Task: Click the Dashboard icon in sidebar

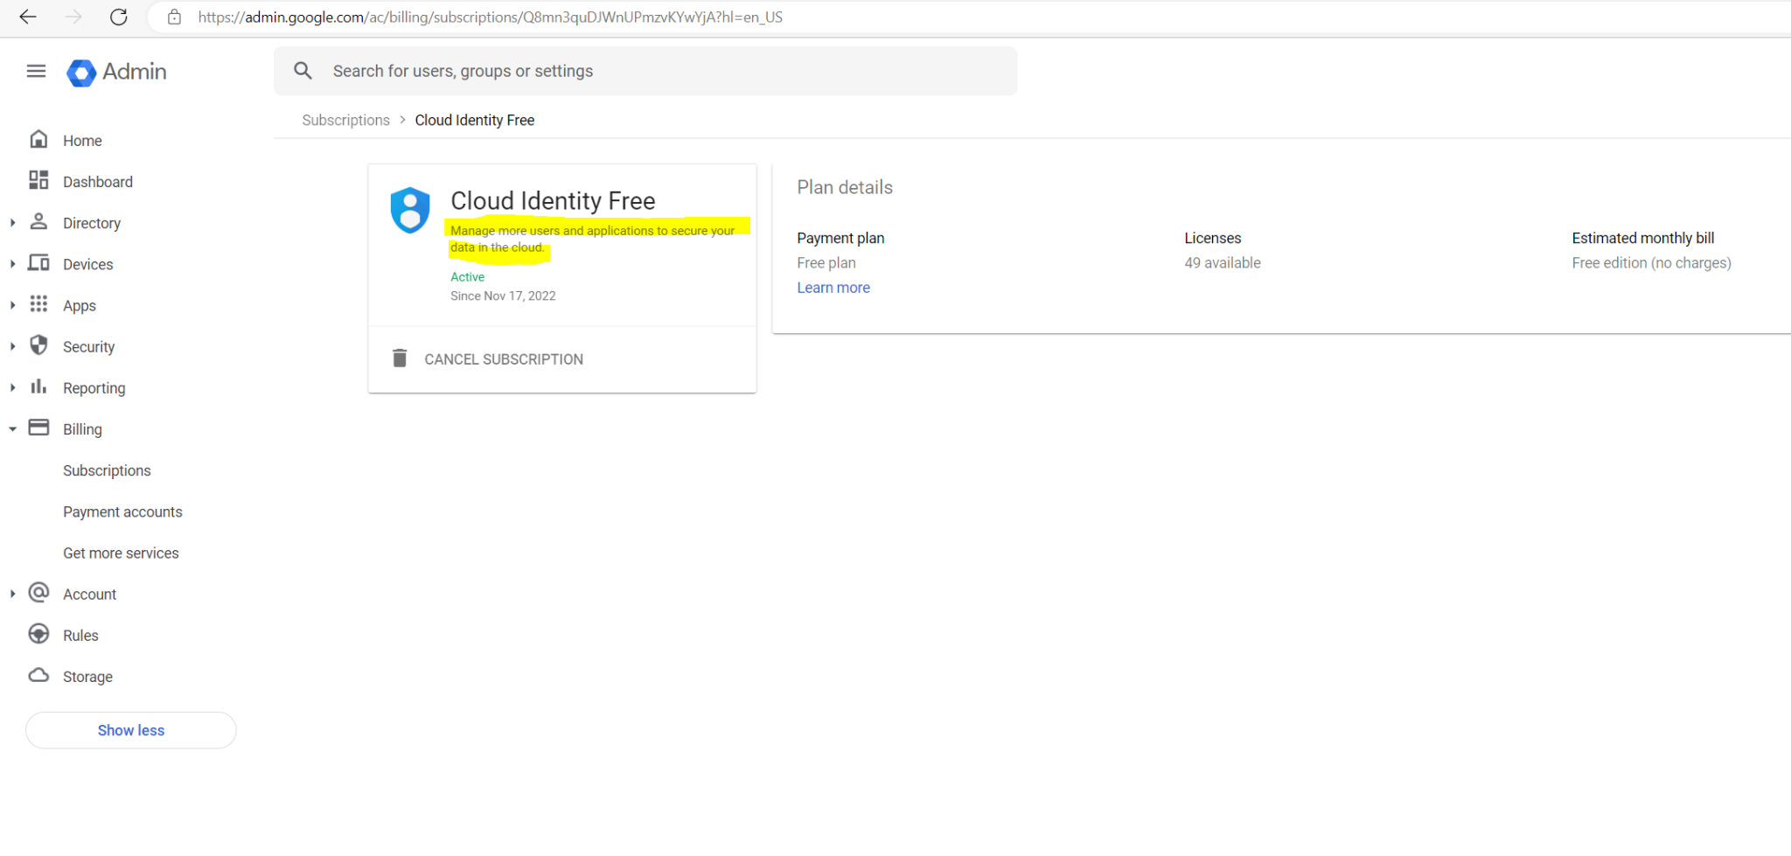Action: (38, 181)
